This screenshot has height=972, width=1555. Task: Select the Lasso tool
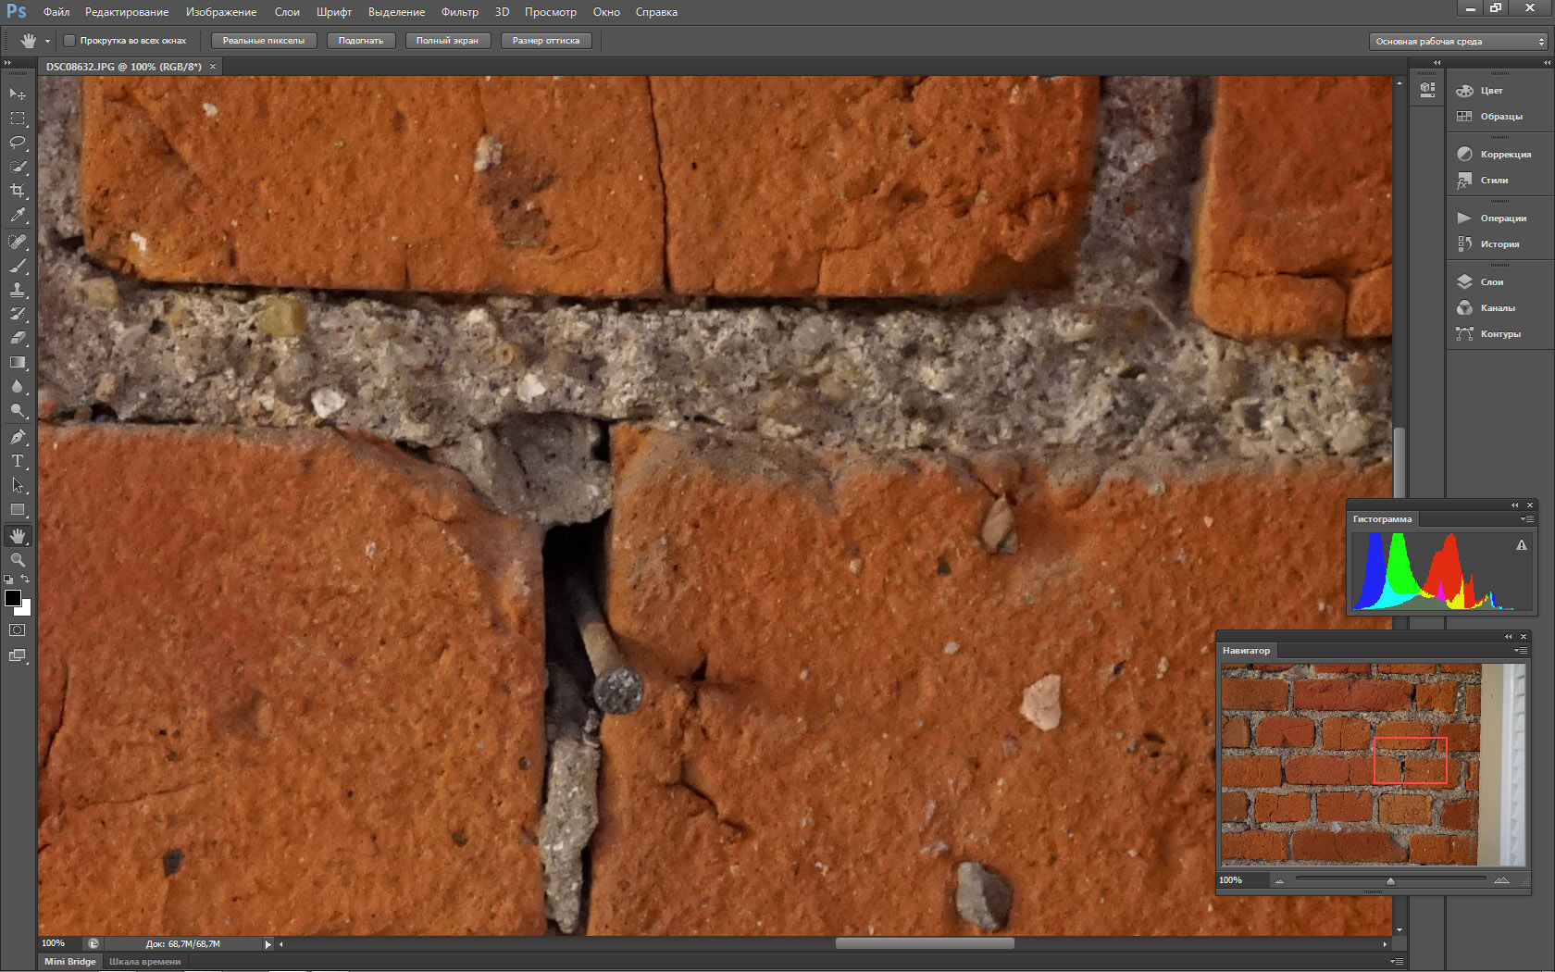click(x=18, y=143)
